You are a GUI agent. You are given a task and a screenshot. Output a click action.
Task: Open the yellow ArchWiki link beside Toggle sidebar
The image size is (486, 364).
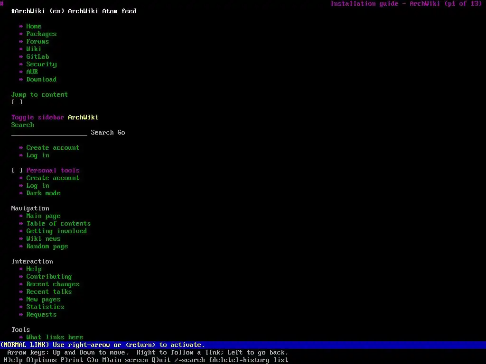coord(83,118)
